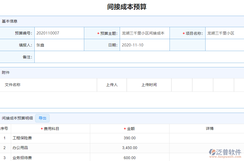The height and width of the screenshot is (161, 244).
Task: Click the 导出 export button
Action: (x=42, y=118)
